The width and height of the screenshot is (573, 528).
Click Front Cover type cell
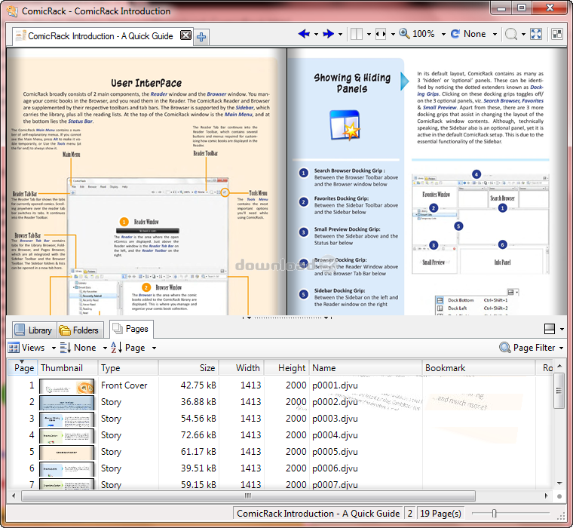(x=124, y=385)
